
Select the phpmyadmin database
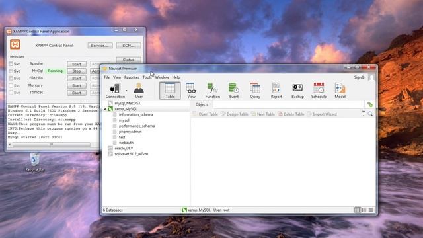130,132
